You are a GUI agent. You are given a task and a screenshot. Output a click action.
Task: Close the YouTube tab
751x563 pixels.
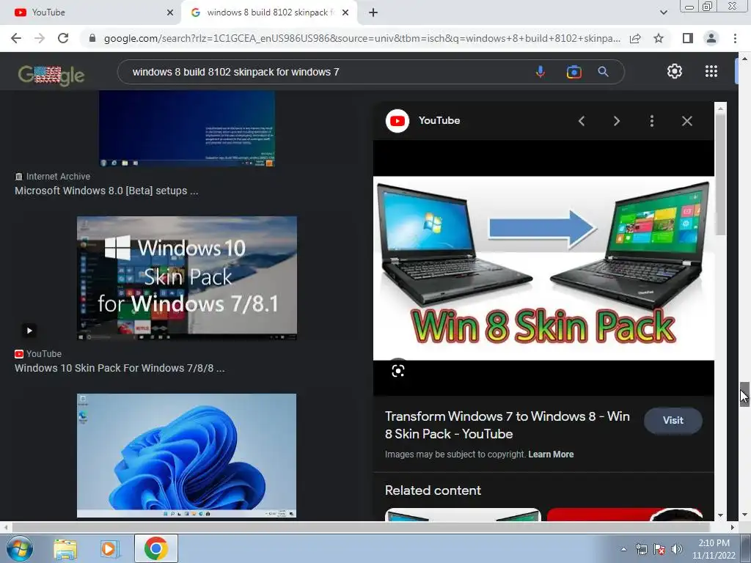[170, 12]
